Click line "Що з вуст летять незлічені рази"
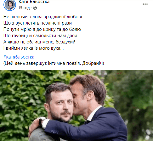The width and height of the screenshot is (153, 141). 37,23
